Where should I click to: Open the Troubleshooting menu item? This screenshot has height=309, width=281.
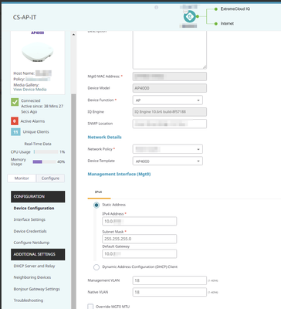29,301
